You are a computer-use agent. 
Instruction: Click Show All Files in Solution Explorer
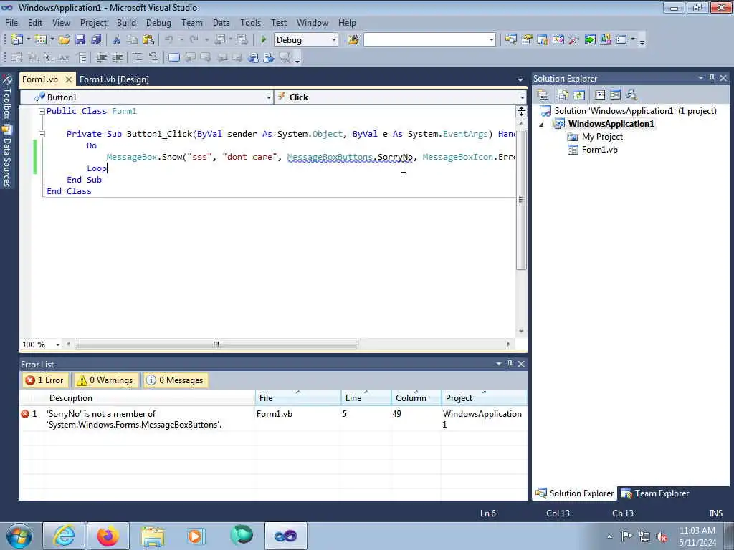point(563,95)
